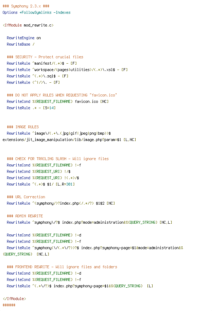Click the RewriteCond '%{REQUEST_URI} !/$' line
Viewport: 212px width, 311px height.
(x=39, y=171)
